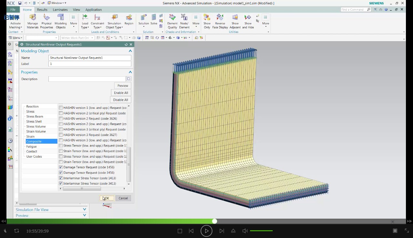Viewport: 413px width, 238px height.
Task: Enable HASHIN version 3 Request (code 3627)
Action: 61,135
